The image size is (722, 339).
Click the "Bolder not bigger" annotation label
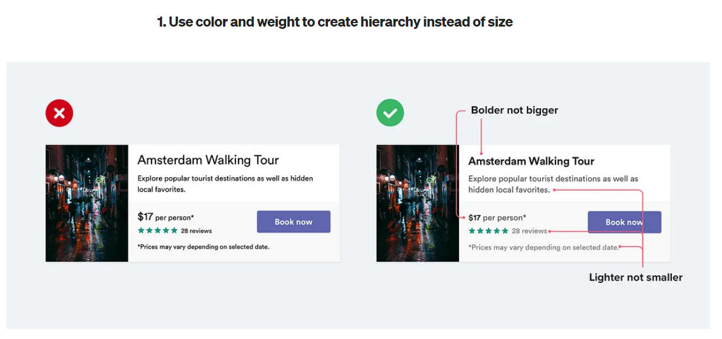514,110
